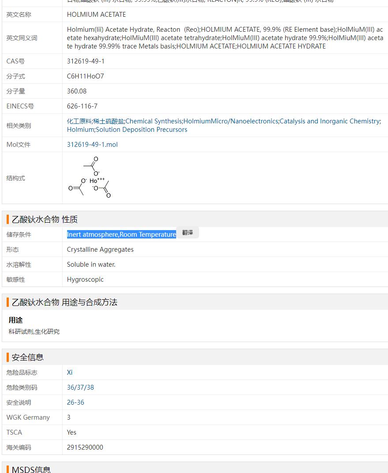
Task: Open the Chemical Synthesis category link
Action: pos(154,121)
